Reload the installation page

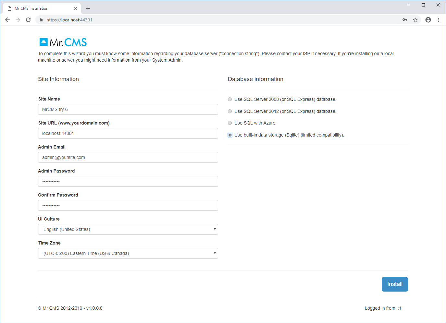(28, 20)
